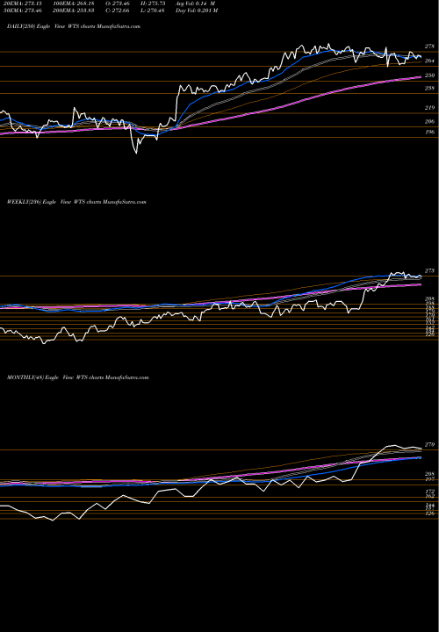Click the Avg Vol reading
This screenshot has width=439, height=632.
click(x=196, y=3)
